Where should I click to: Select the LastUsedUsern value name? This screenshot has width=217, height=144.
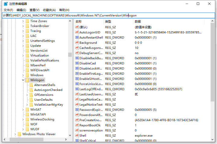pyautogui.click(x=91, y=94)
